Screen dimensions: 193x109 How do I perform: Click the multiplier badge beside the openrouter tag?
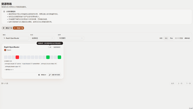[50, 47]
